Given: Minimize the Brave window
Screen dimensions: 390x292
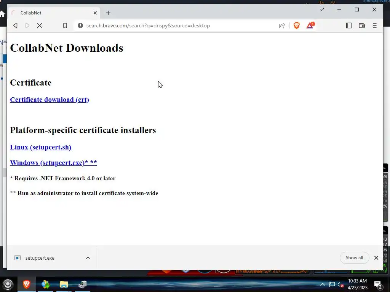Looking at the screenshot, I should pos(339,10).
